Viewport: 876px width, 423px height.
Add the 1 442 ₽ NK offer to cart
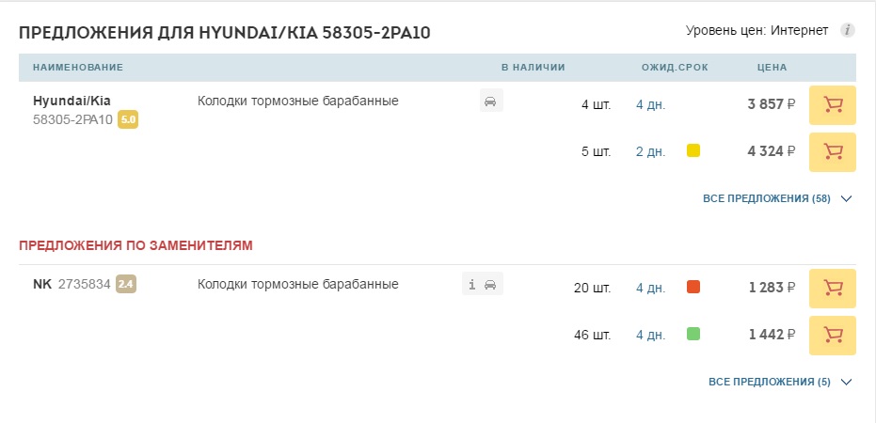tap(832, 335)
